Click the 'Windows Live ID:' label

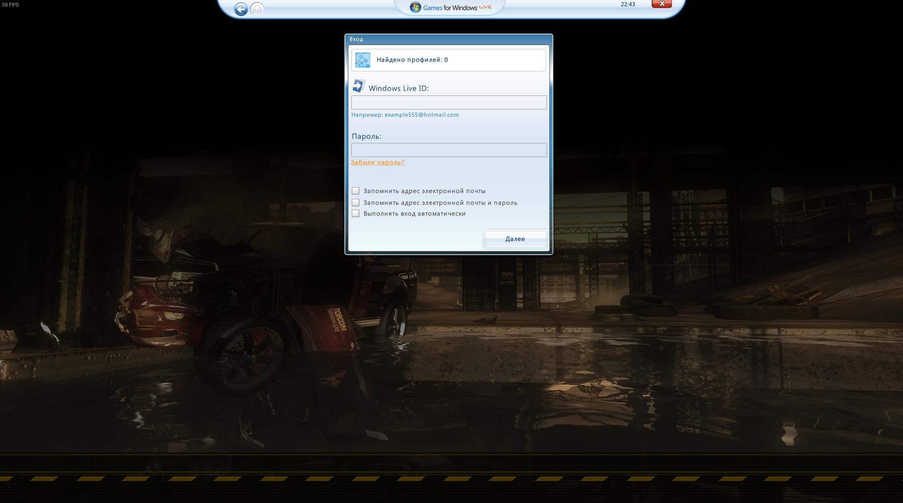click(398, 88)
